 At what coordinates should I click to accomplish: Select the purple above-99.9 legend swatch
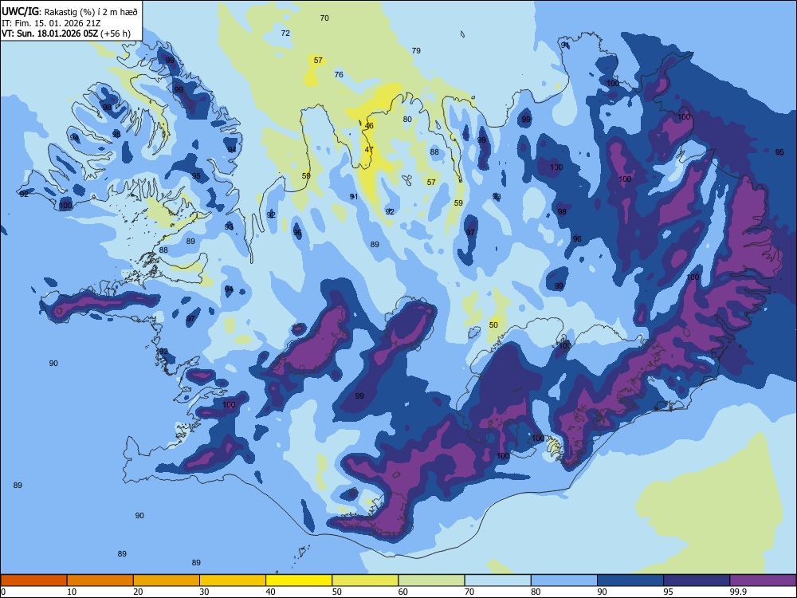[x=763, y=580]
